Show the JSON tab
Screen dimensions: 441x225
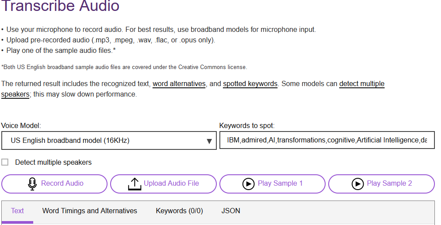tap(231, 211)
